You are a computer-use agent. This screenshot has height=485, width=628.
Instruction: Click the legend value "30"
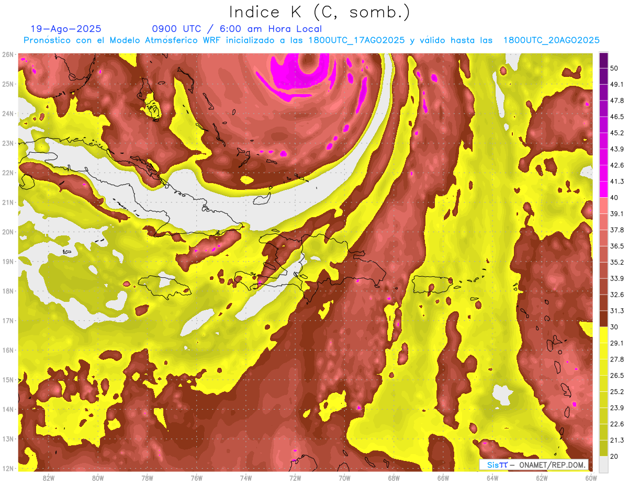tap(615, 327)
